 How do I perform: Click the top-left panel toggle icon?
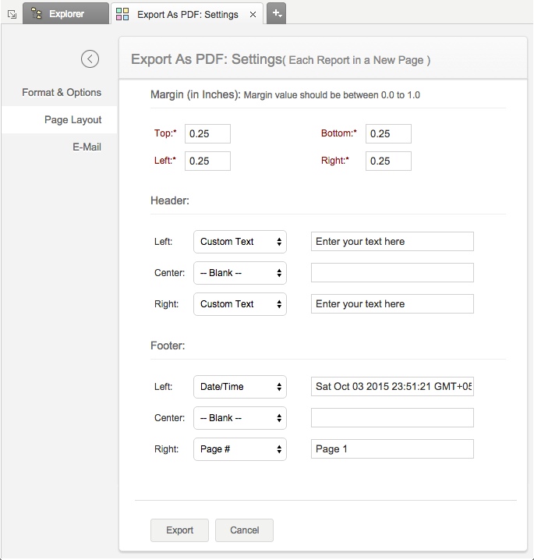pos(11,14)
